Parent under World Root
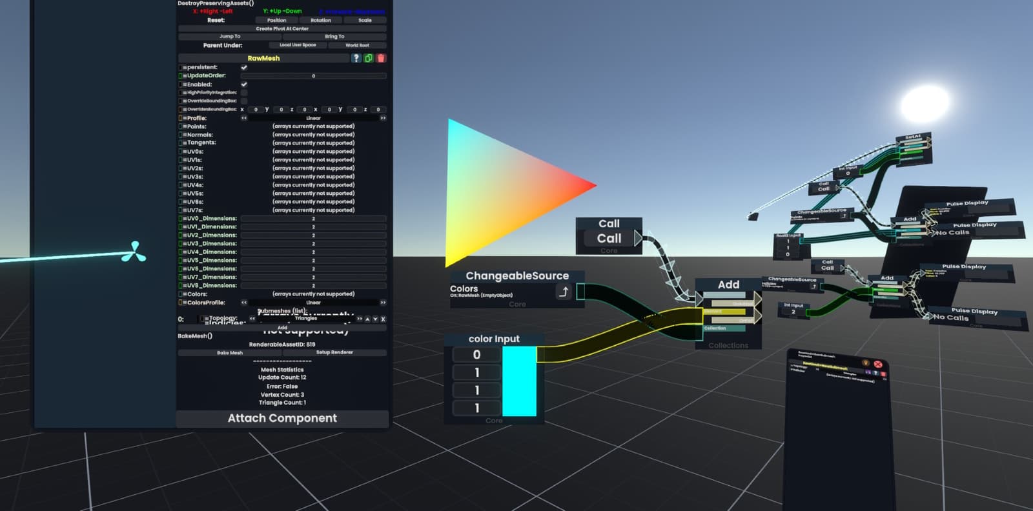This screenshot has width=1033, height=511. tap(357, 45)
